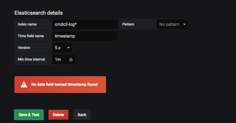The image size is (236, 123).
Task: Focus the Index name field with cmdc2-log*
Action: [x=85, y=24]
